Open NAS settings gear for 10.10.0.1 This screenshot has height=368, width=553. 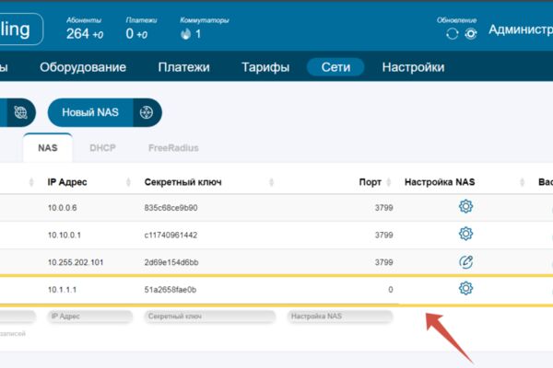pyautogui.click(x=465, y=234)
